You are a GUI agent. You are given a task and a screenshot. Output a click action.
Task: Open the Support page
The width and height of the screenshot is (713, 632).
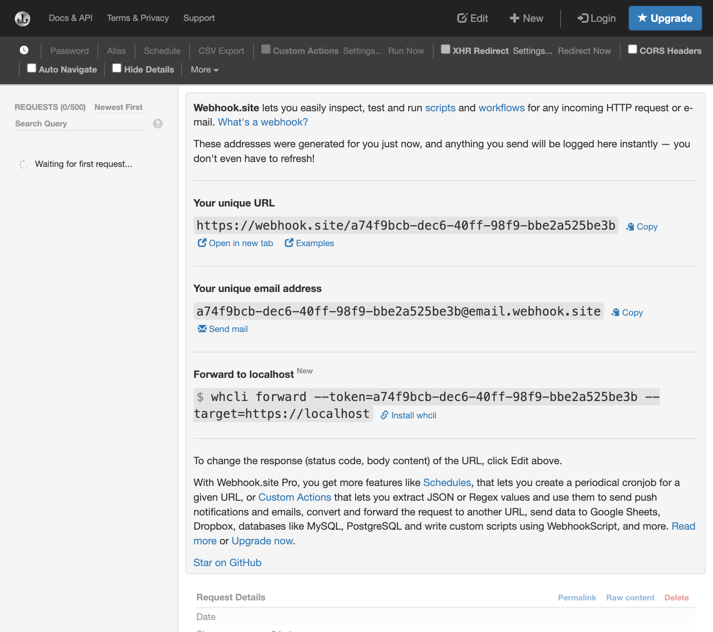(x=199, y=18)
